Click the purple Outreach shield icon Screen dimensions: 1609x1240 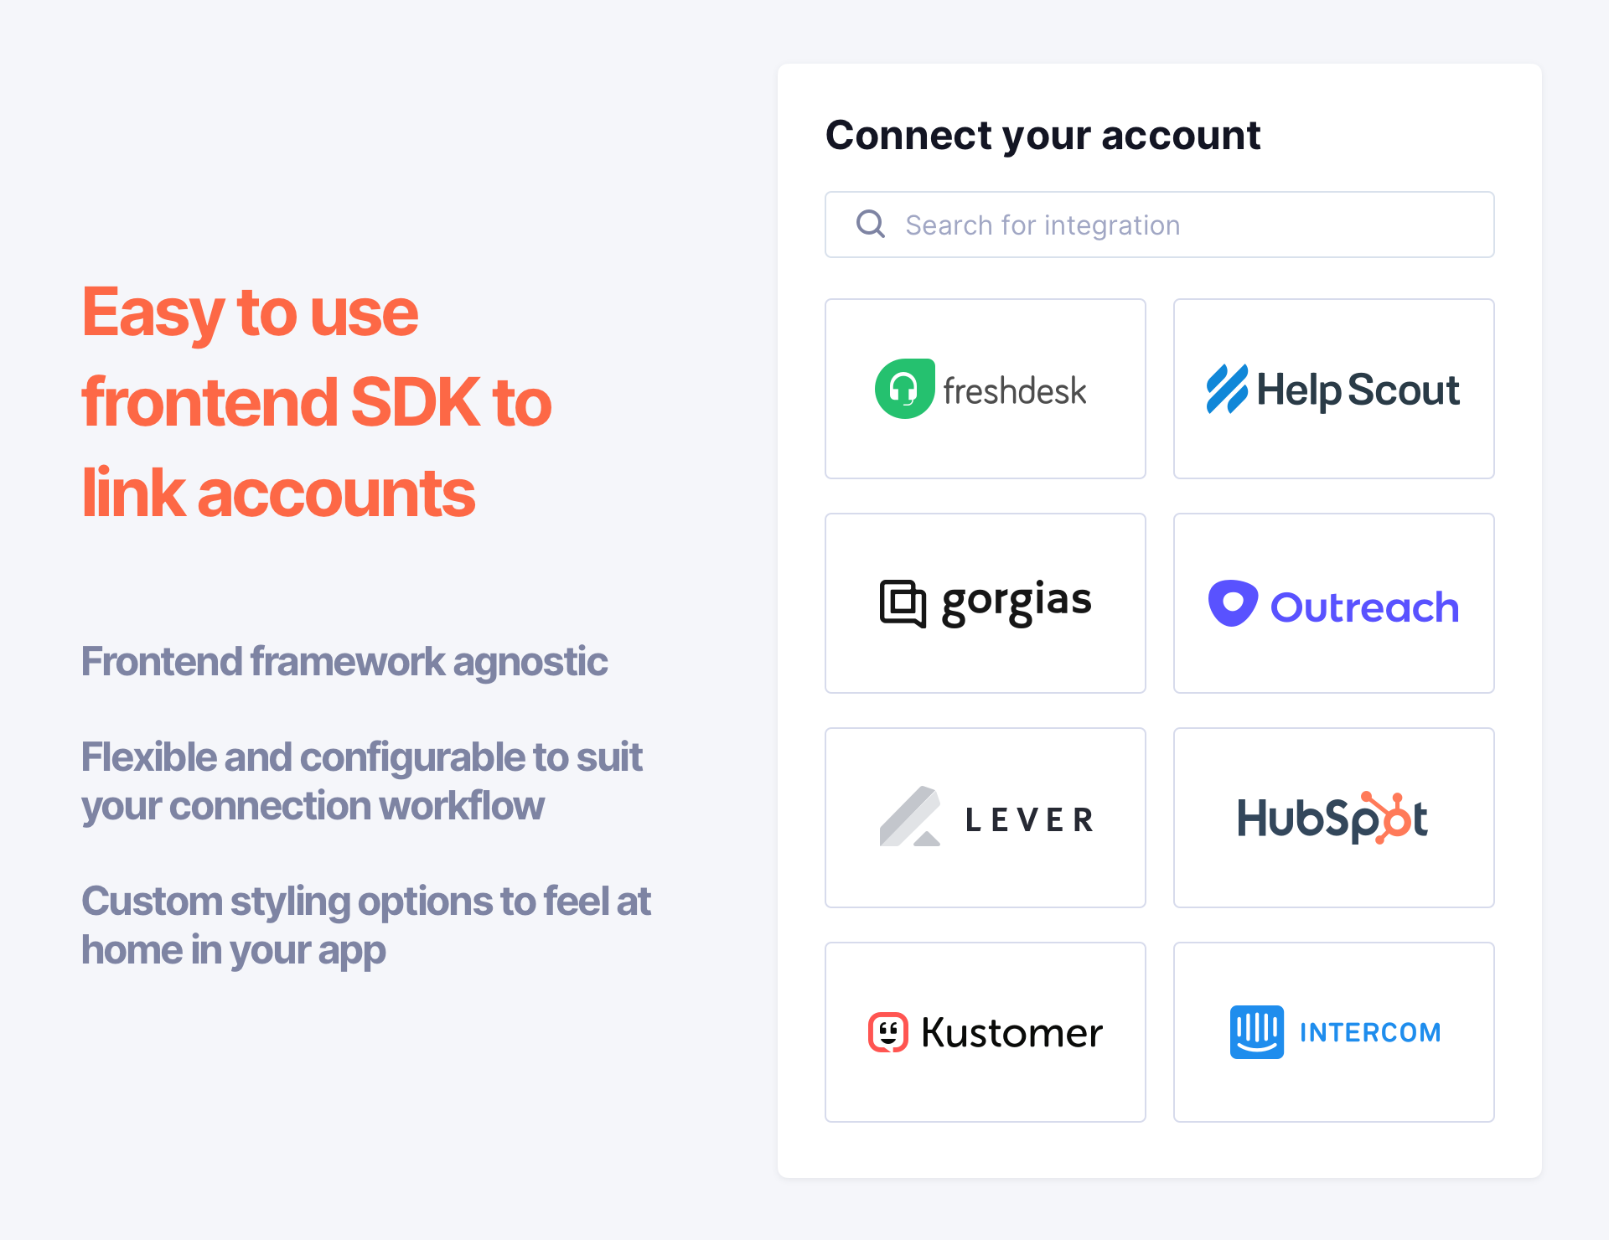pos(1232,603)
